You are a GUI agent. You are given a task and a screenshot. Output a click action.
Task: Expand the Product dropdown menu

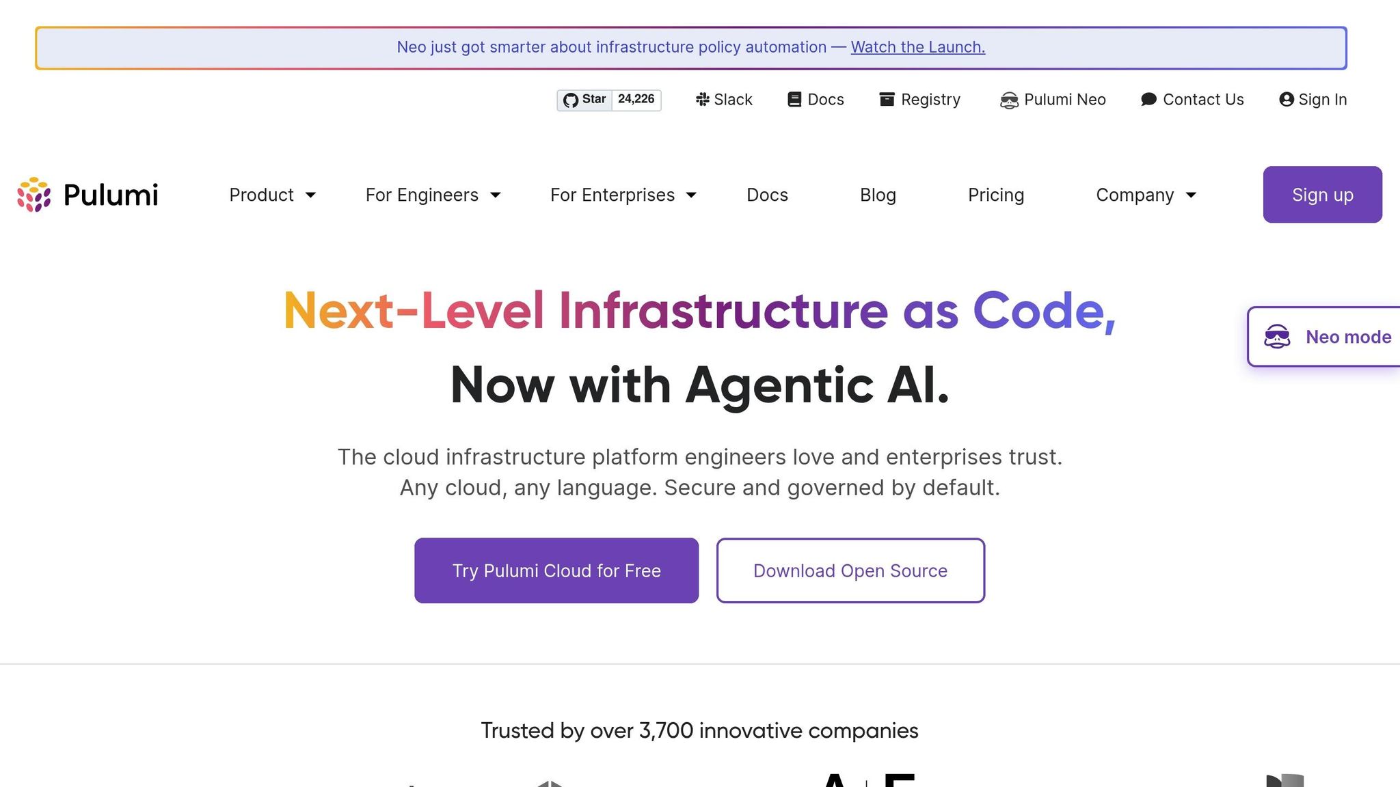(272, 195)
